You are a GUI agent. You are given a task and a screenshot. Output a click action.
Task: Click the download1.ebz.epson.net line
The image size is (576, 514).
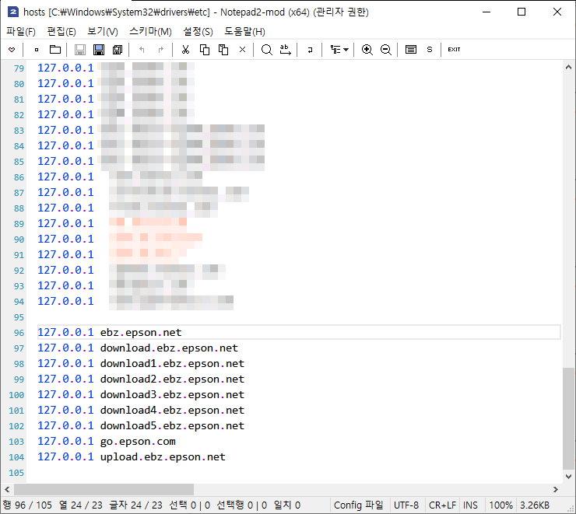[141, 364]
